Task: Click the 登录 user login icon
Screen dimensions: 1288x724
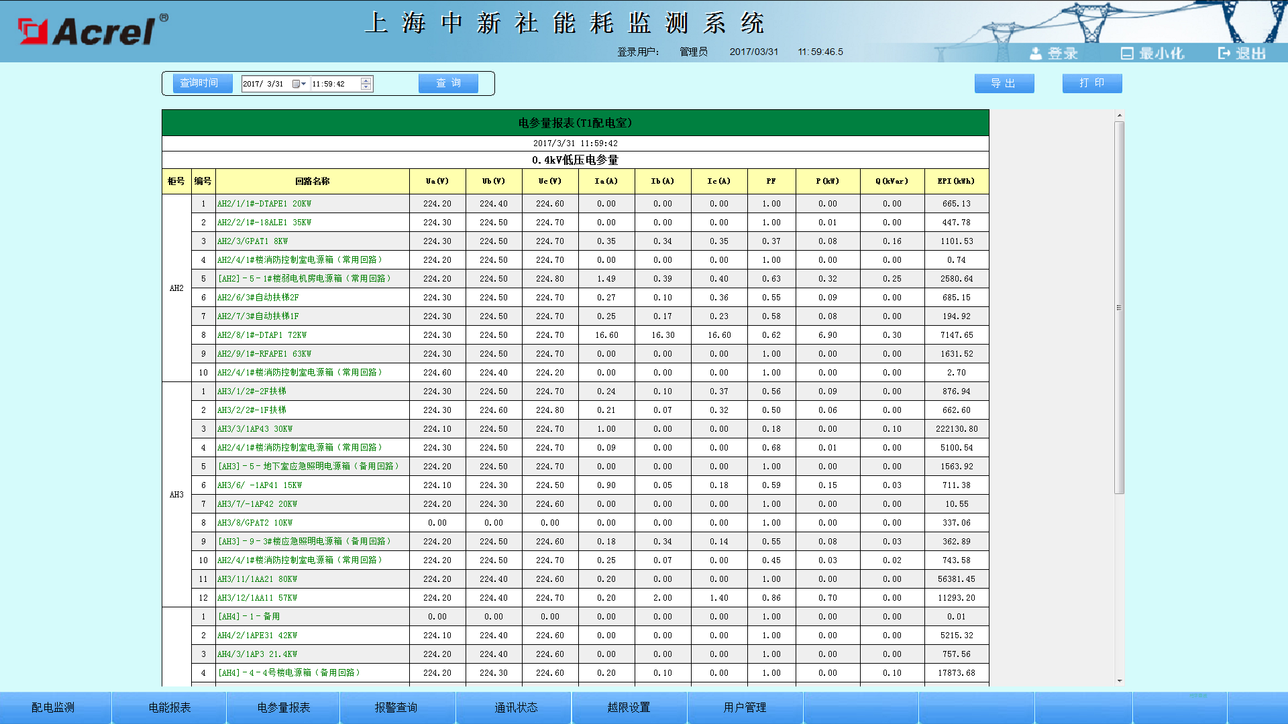Action: tap(1036, 53)
